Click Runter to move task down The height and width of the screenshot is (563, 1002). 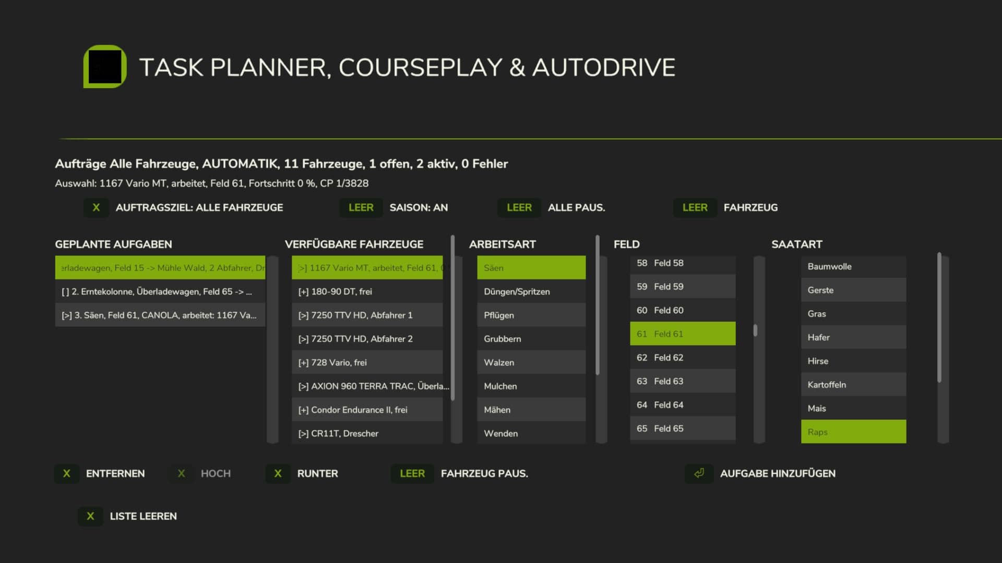coord(317,473)
